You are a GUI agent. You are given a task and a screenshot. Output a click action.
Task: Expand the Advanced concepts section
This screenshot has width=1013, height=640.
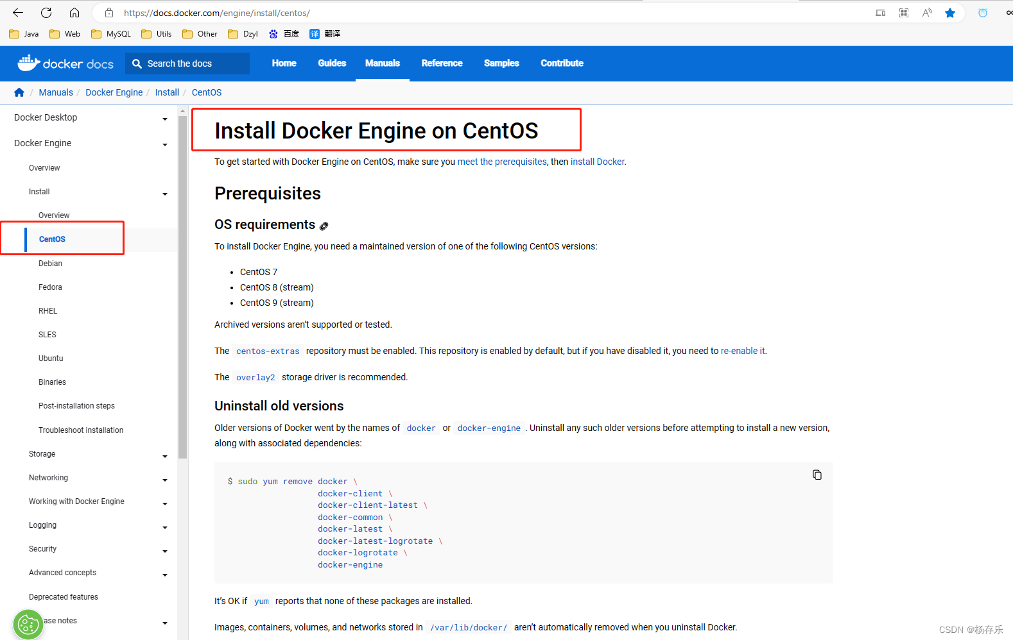[165, 575]
